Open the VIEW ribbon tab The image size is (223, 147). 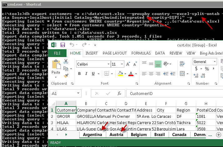[x=191, y=53]
